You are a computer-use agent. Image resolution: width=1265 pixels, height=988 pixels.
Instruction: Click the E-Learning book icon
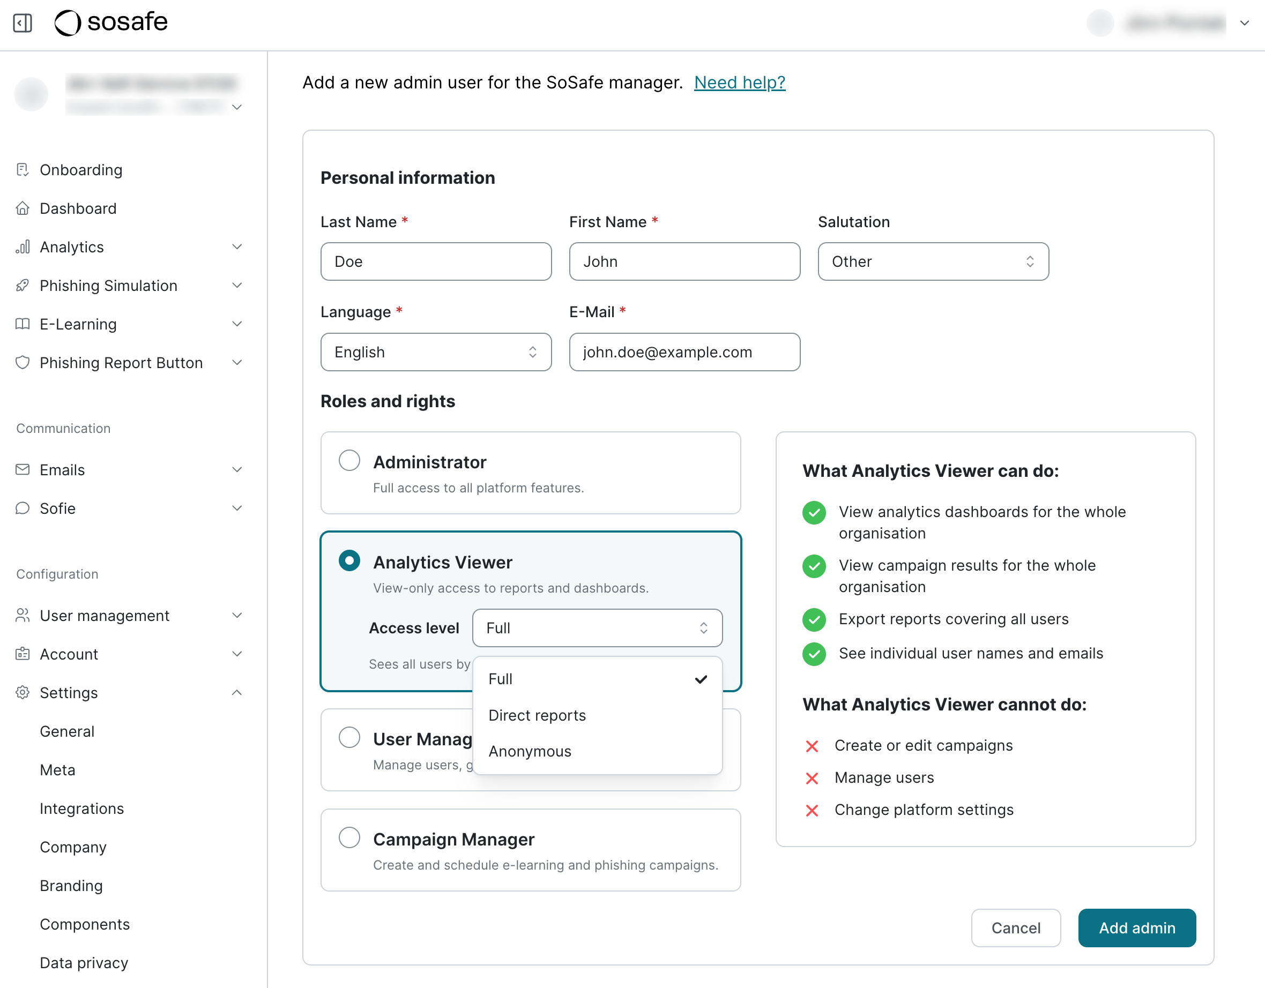click(x=23, y=324)
